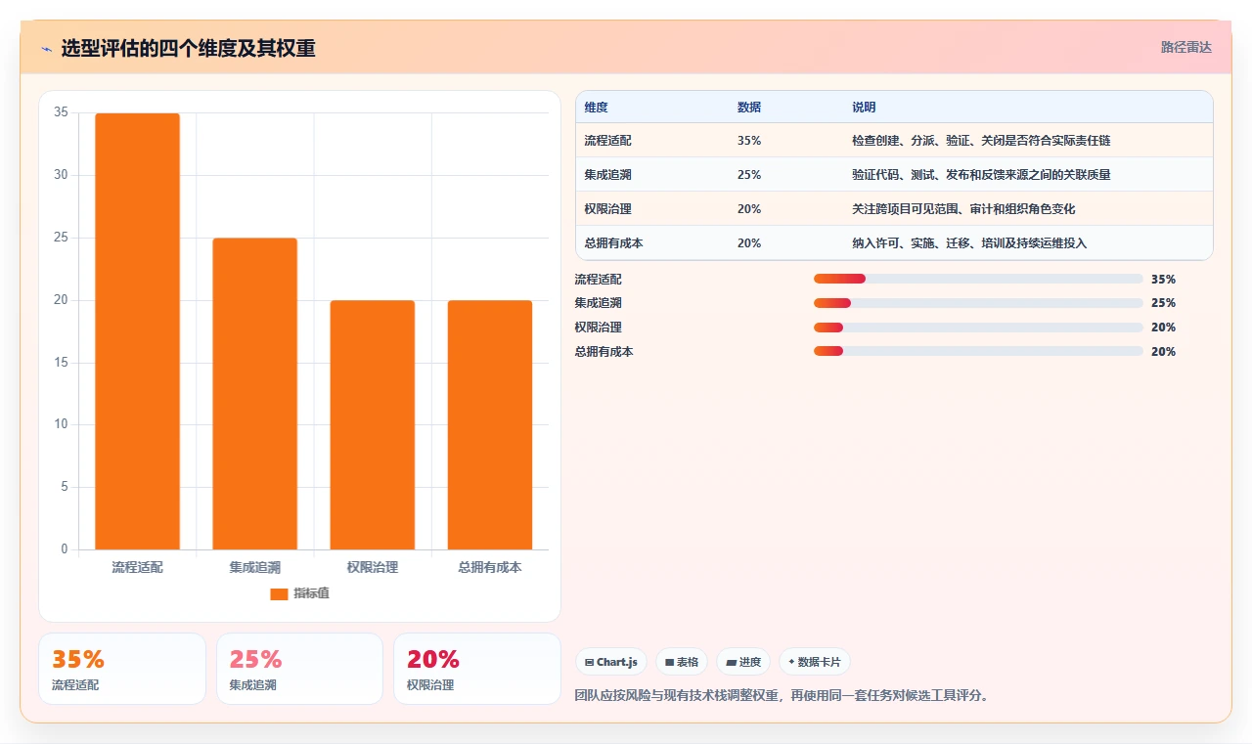
Task: Click description starting 验证代码、测试
Action: point(981,175)
